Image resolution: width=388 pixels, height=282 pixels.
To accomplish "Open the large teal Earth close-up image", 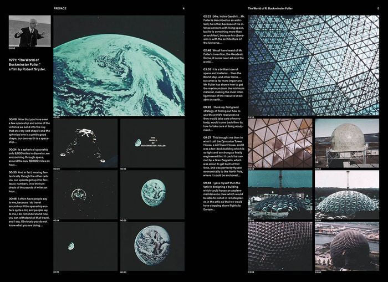I will point(119,65).
